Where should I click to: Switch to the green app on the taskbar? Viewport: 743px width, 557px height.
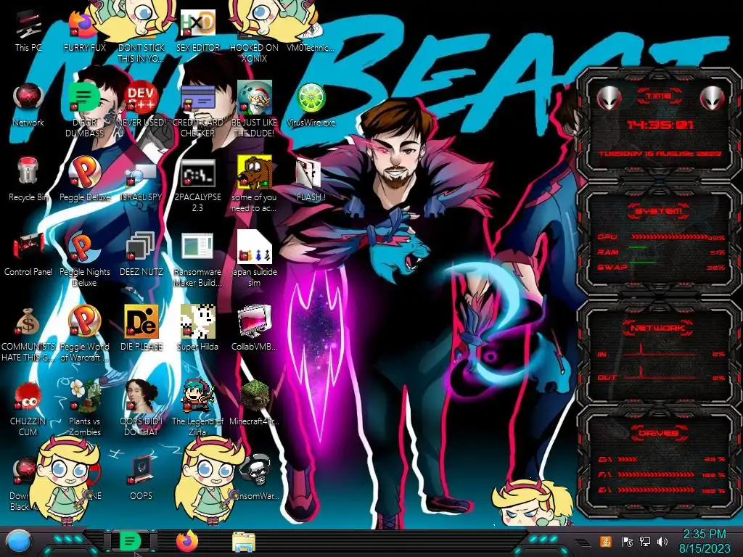[x=130, y=541]
